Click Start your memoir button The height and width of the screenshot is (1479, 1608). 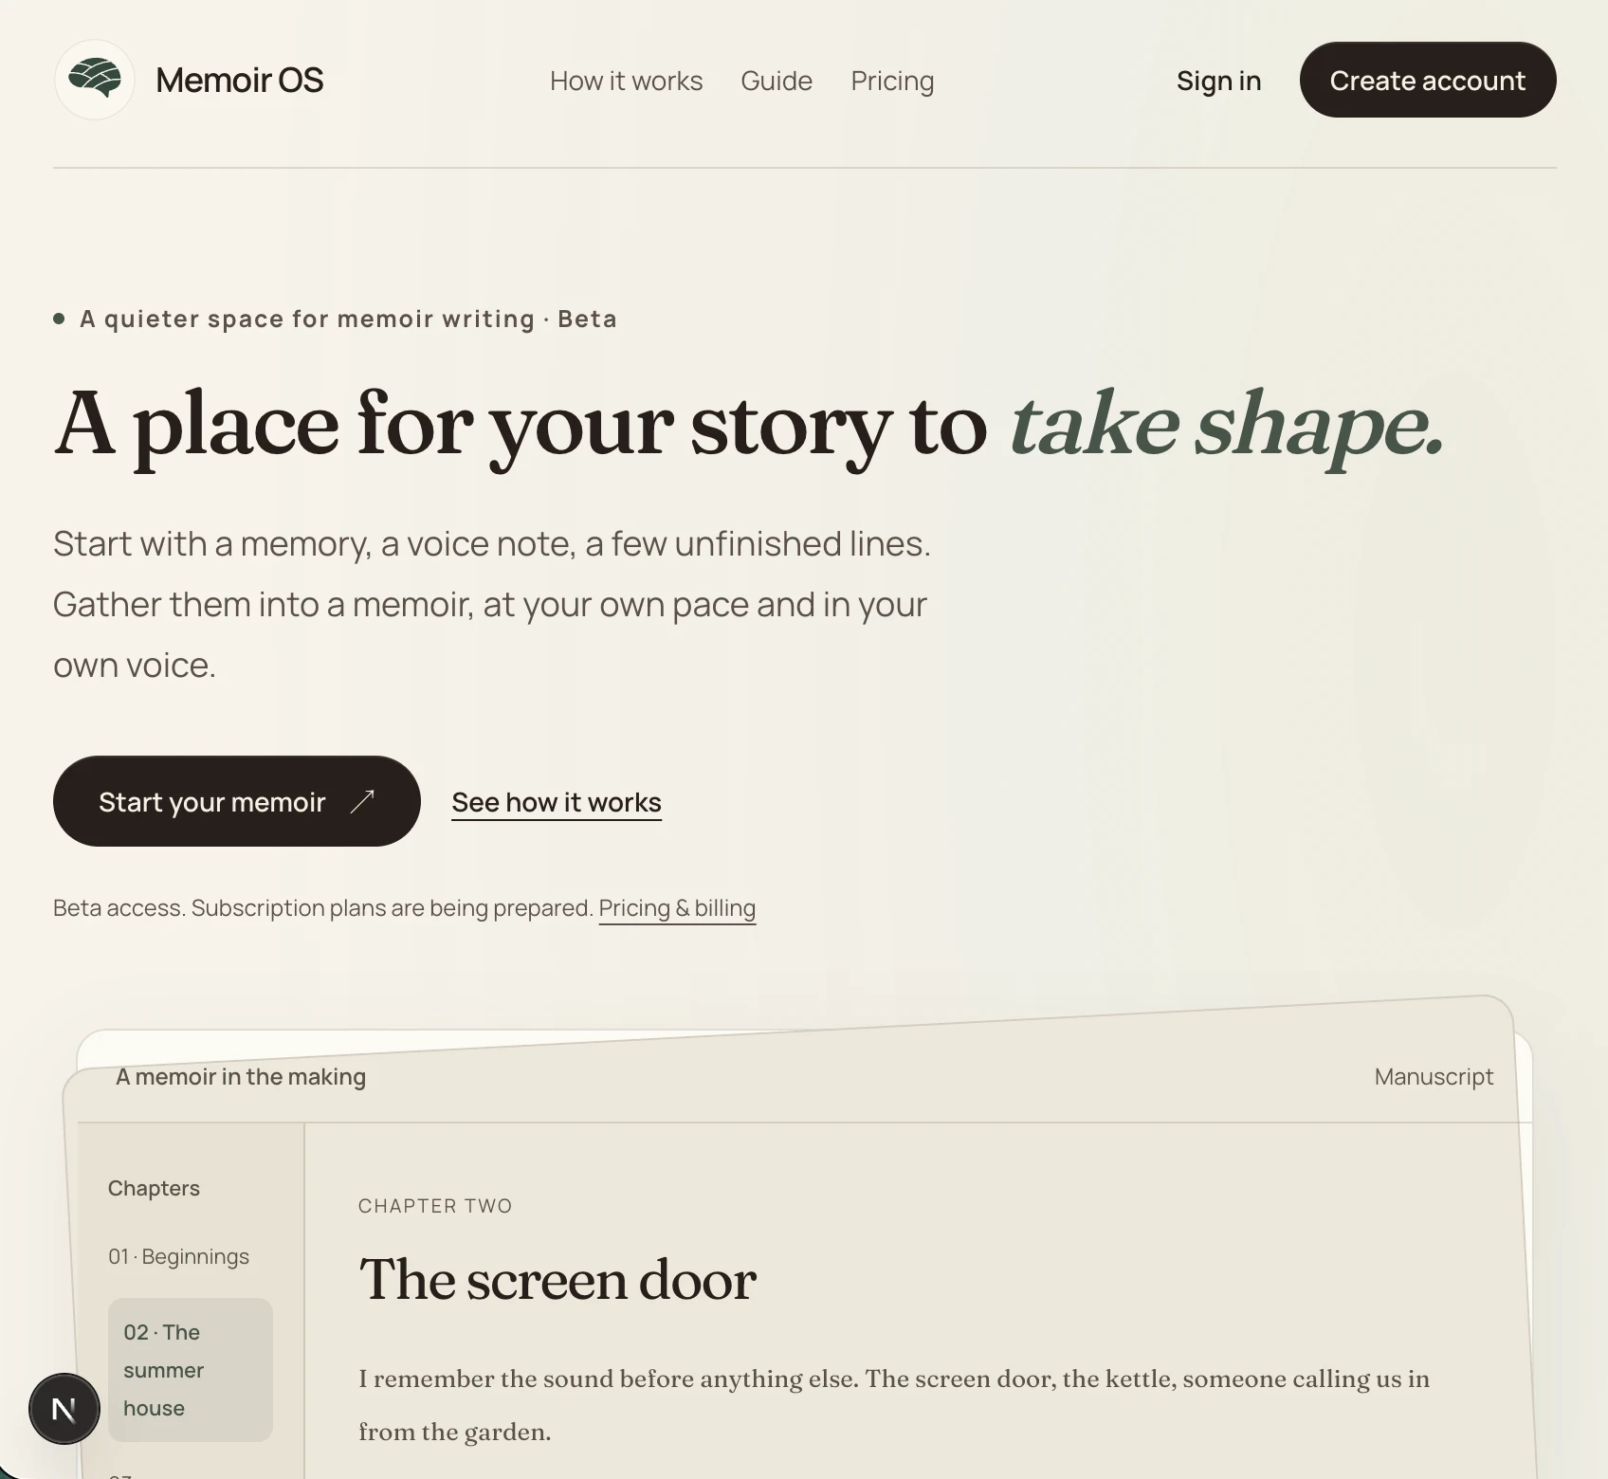point(237,801)
